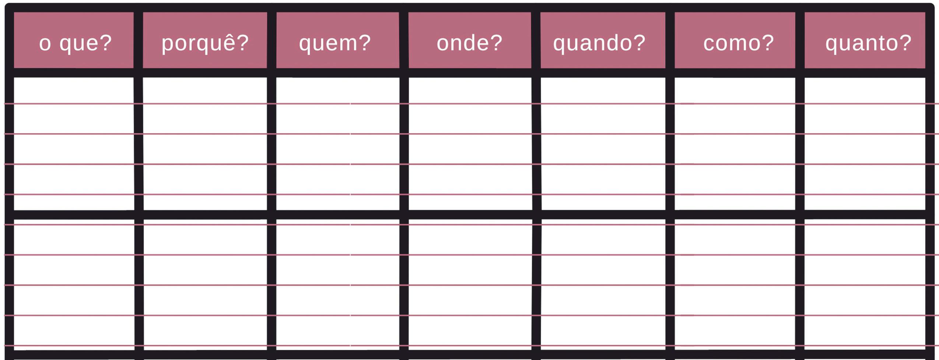The width and height of the screenshot is (939, 360).
Task: Select second-row cell under 'quanto?'
Action: point(865,285)
